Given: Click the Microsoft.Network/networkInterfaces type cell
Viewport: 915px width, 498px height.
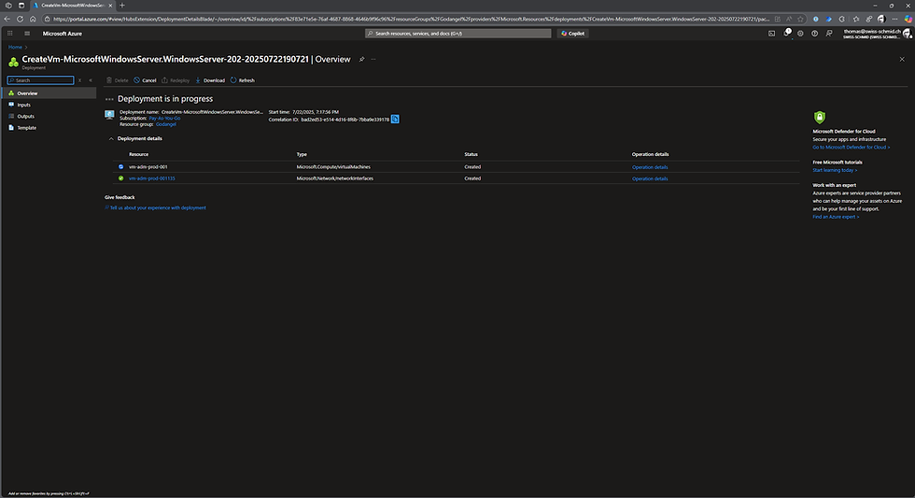Looking at the screenshot, I should click(x=335, y=178).
